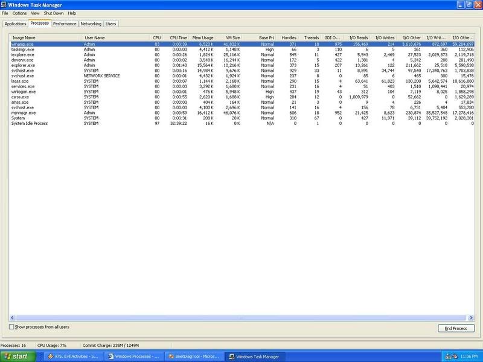Select the devenv.exe process
Viewport: 483px width, 362px height.
point(242,60)
